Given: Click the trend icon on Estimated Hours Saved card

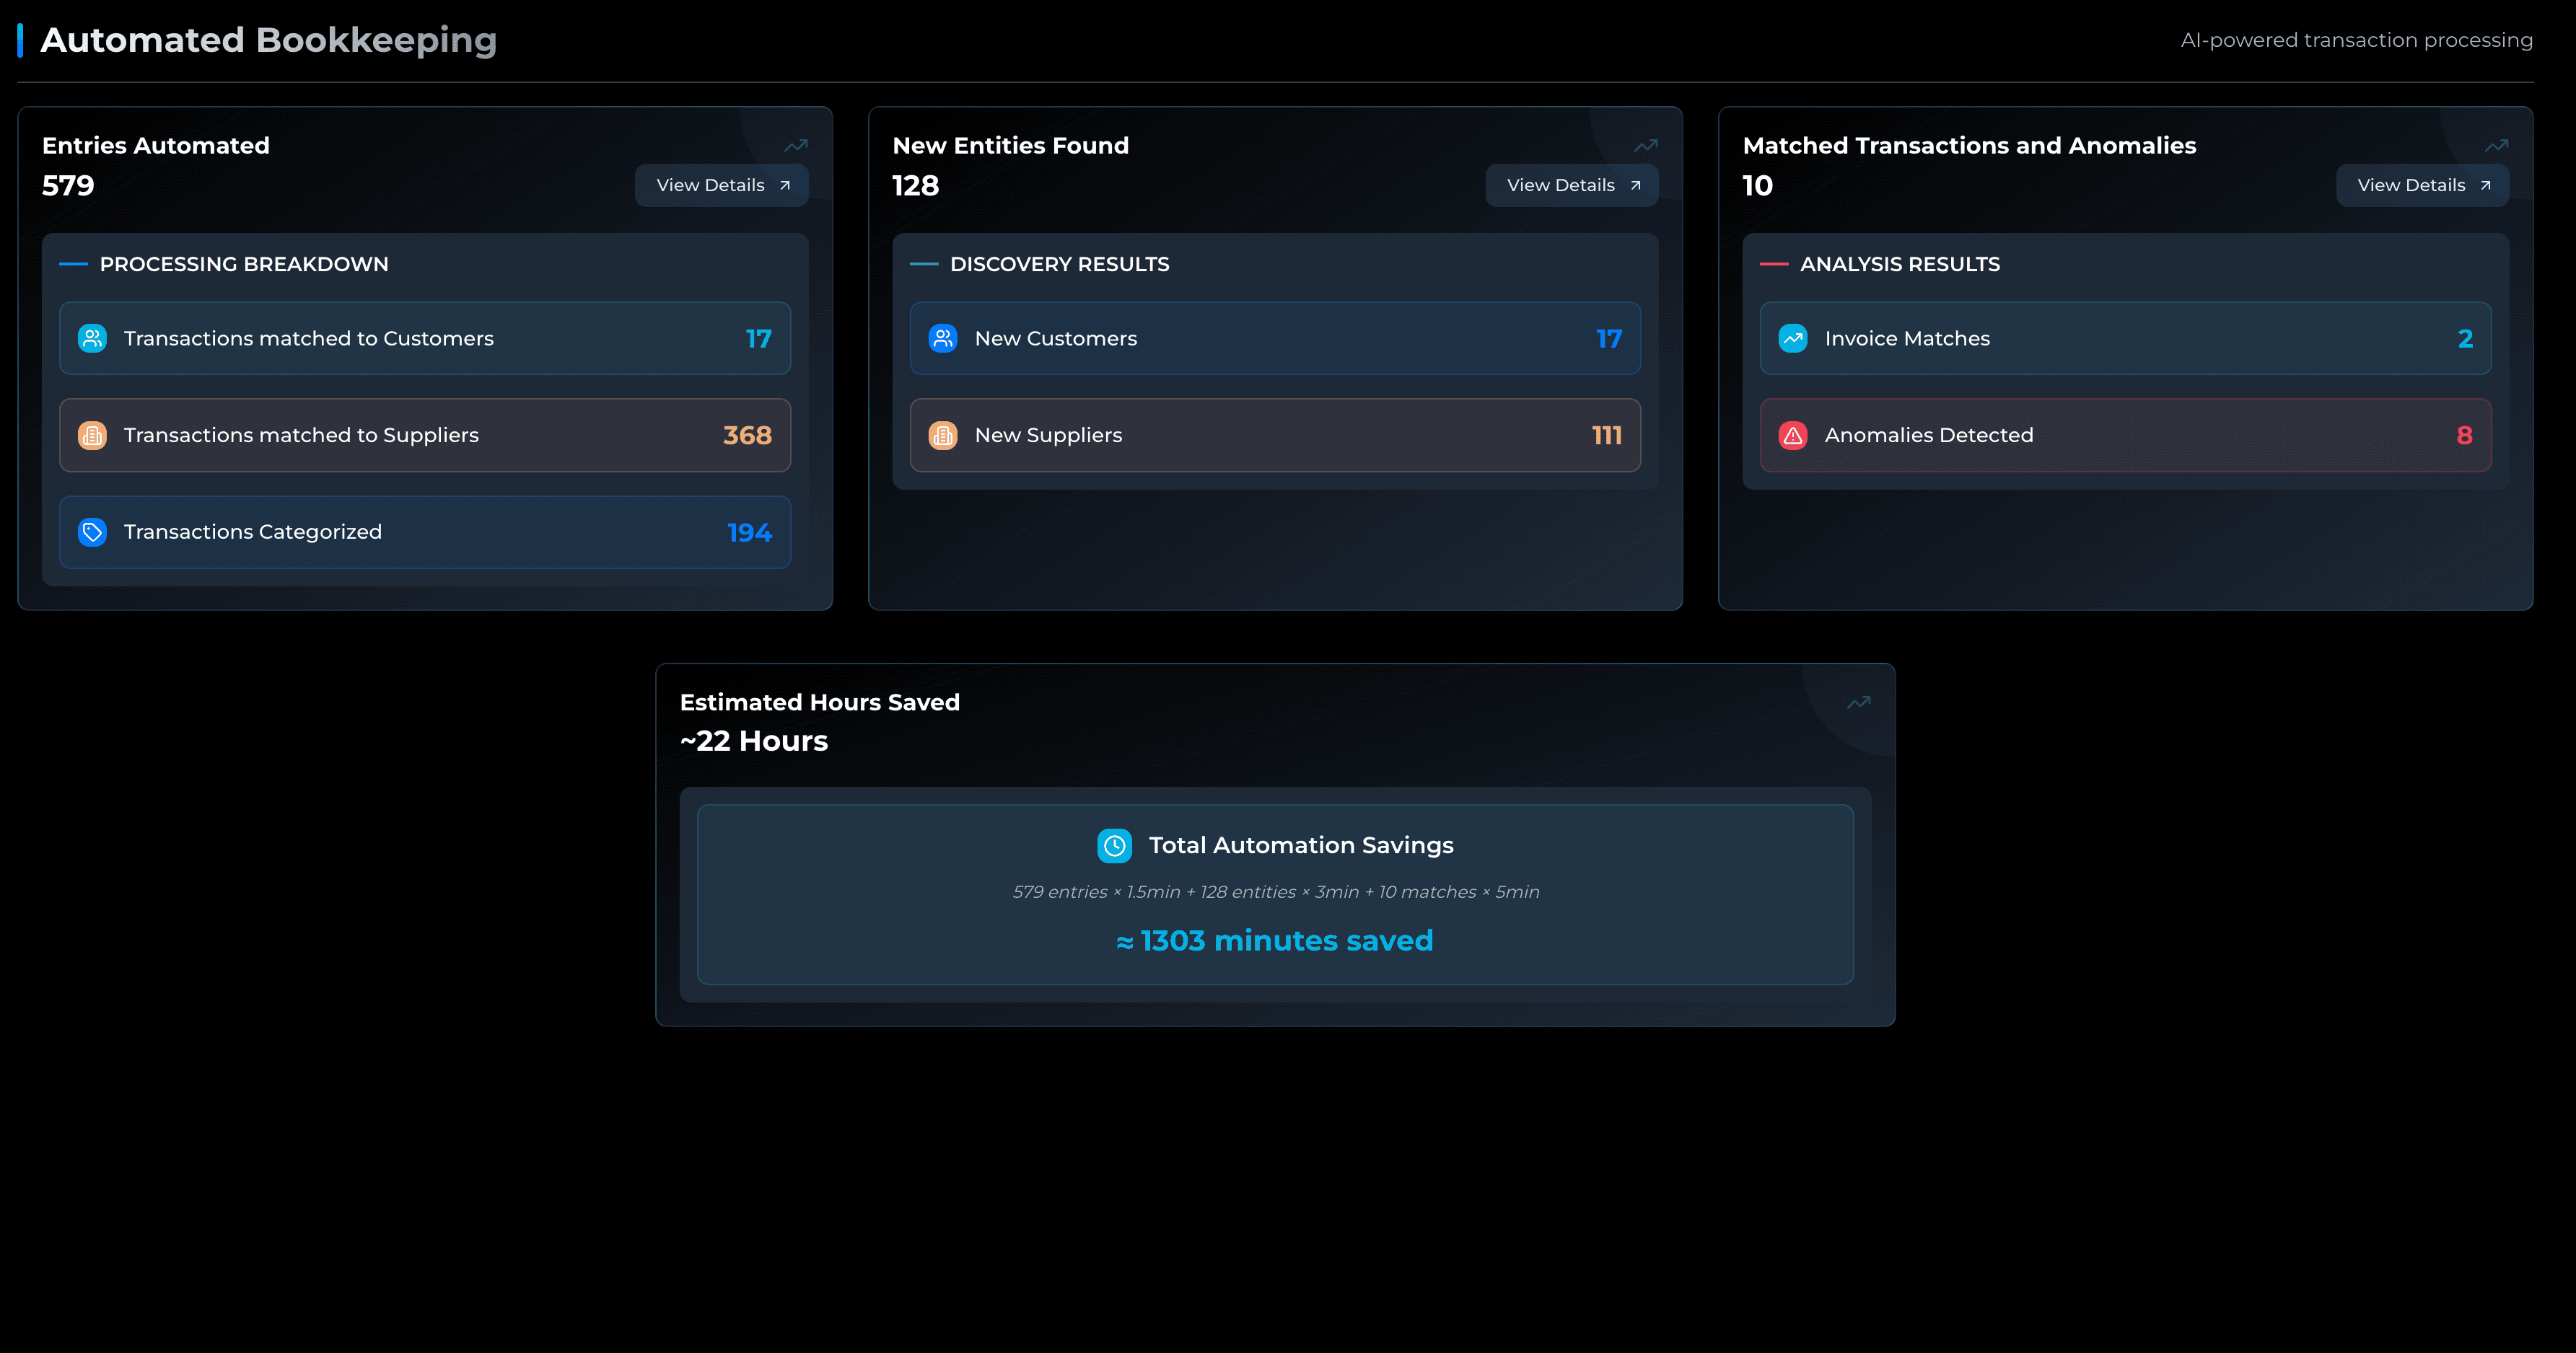Looking at the screenshot, I should [1859, 702].
